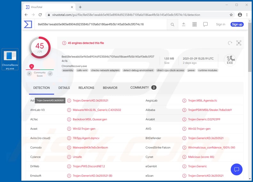This screenshot has height=182, width=253.
Task: Bookmark page with star icon
Action: tap(231, 15)
